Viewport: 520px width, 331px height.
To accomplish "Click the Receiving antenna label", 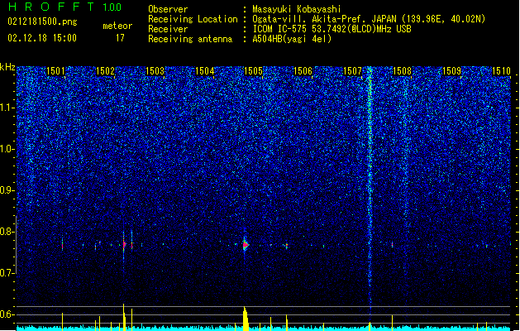I will coord(190,39).
